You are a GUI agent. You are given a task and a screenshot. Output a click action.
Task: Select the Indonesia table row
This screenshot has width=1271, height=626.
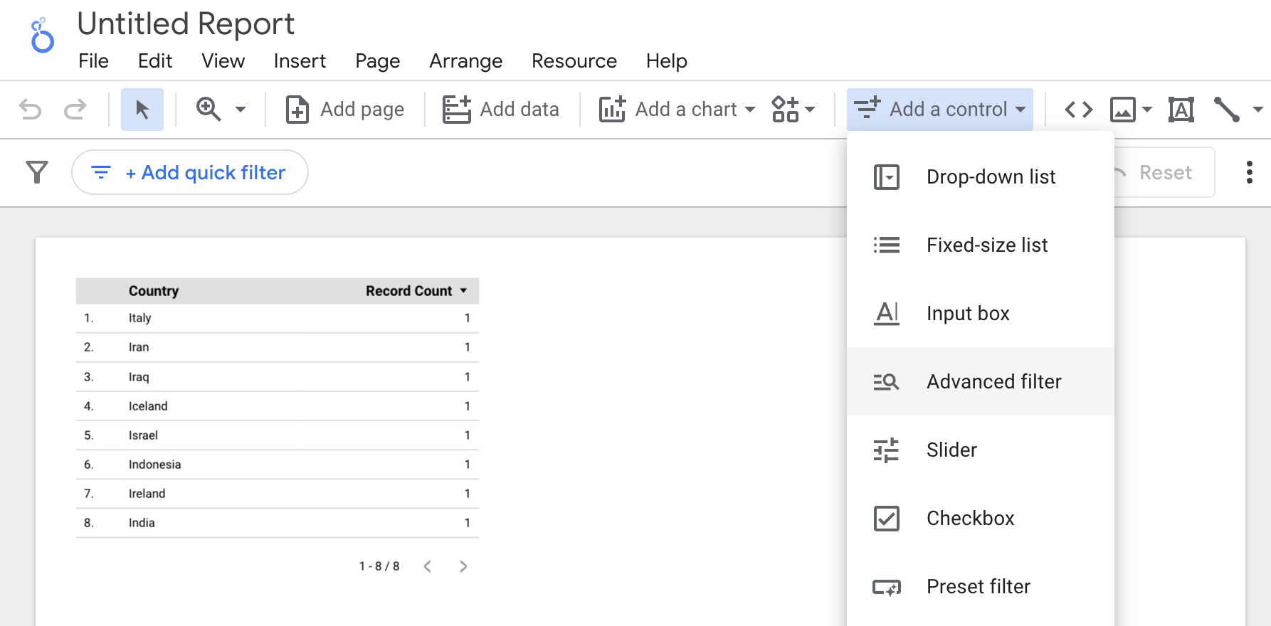point(278,465)
